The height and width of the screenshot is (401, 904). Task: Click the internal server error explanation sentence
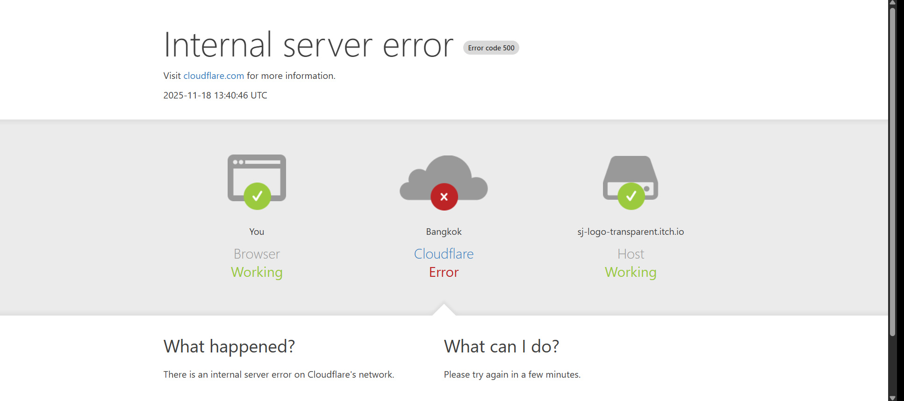click(x=279, y=374)
